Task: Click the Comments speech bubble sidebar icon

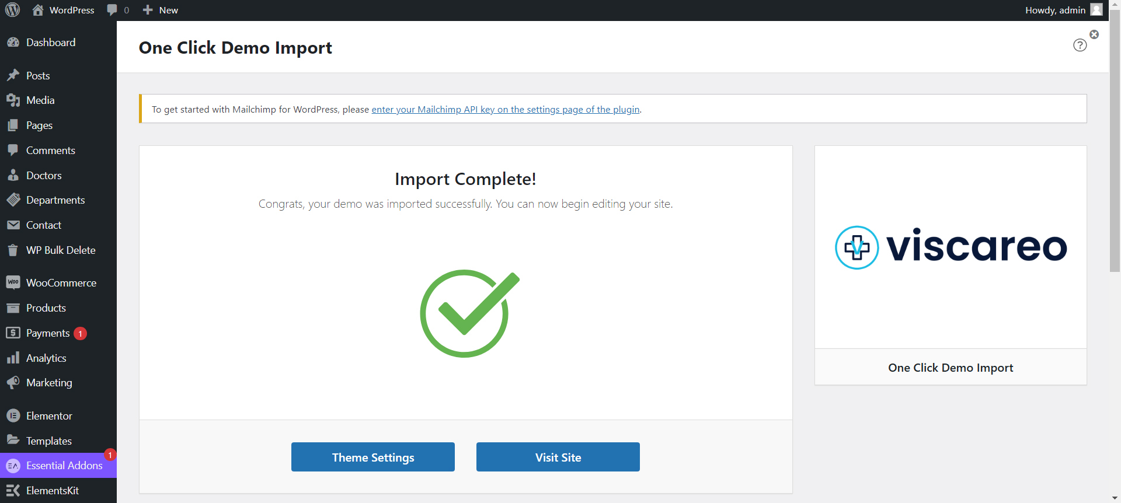Action: click(13, 151)
